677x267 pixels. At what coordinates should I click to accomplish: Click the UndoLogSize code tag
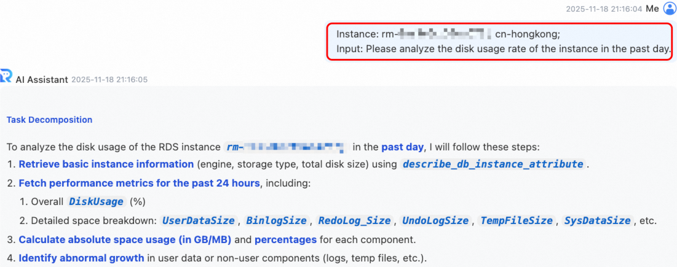(437, 220)
